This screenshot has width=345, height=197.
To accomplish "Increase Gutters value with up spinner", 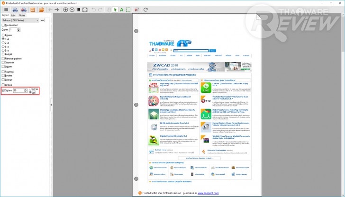I will pyautogui.click(x=26, y=90).
